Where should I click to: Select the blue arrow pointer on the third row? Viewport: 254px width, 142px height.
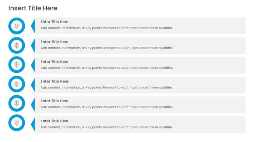coord(33,65)
